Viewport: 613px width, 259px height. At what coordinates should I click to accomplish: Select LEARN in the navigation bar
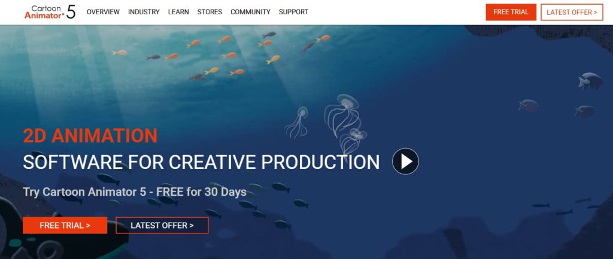[x=178, y=12]
